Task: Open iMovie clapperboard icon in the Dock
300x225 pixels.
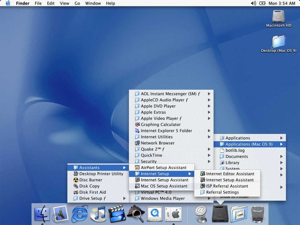Action: (x=117, y=214)
